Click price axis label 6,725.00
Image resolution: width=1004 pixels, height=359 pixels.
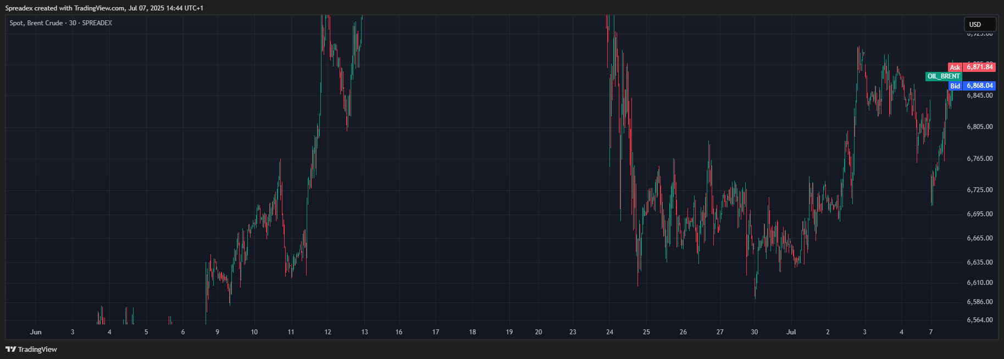[x=979, y=190]
